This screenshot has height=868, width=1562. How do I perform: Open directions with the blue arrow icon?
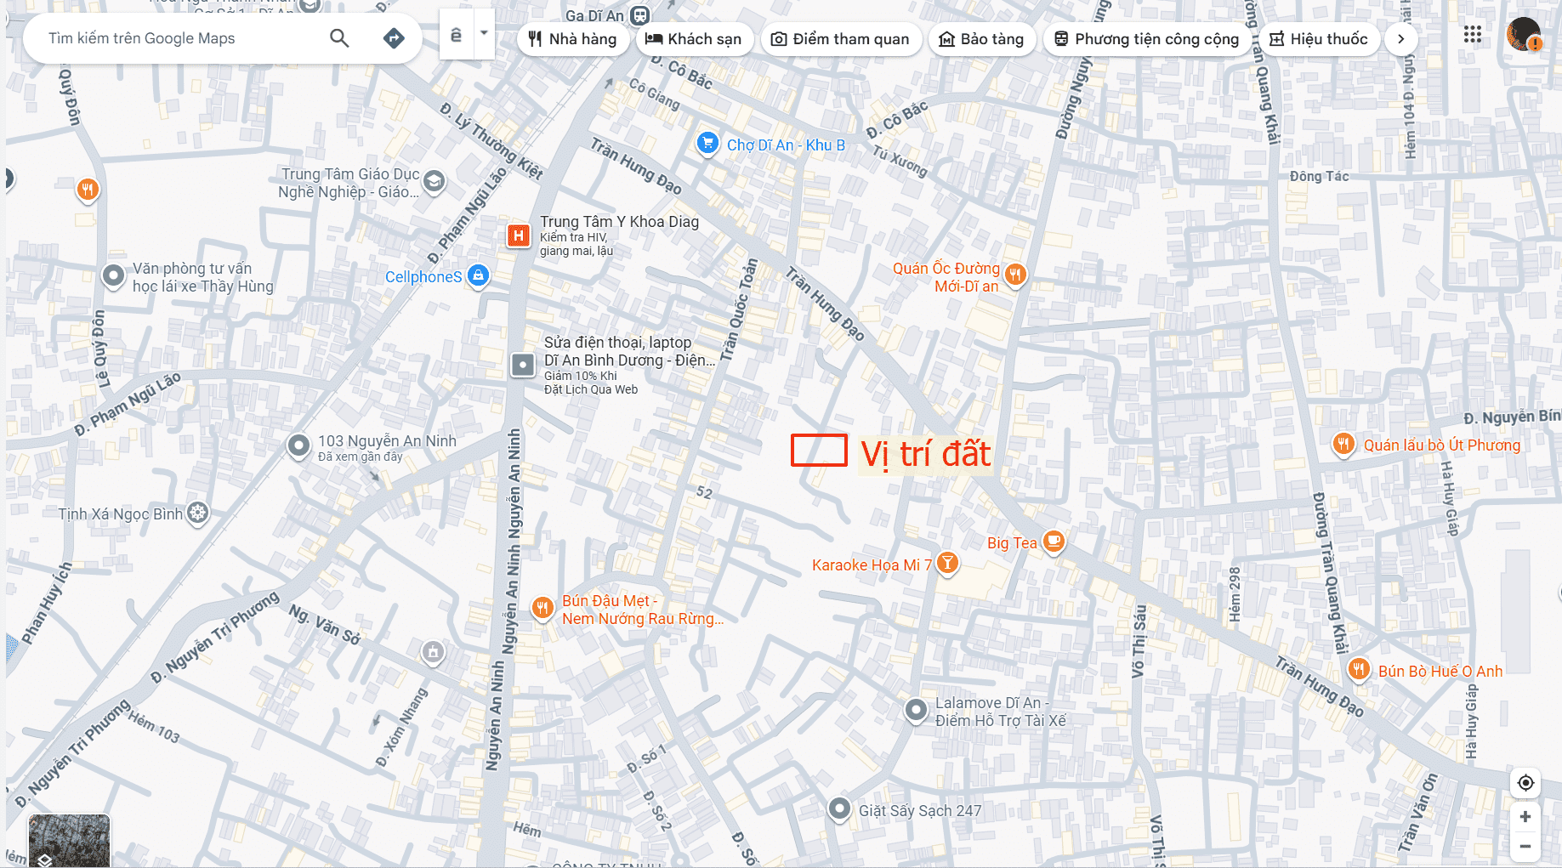[x=394, y=38]
